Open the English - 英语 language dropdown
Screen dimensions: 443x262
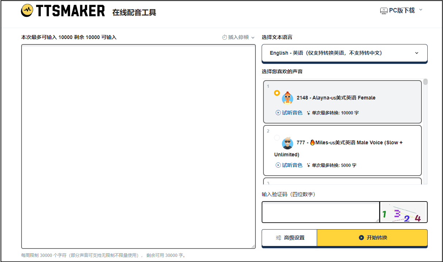[344, 53]
